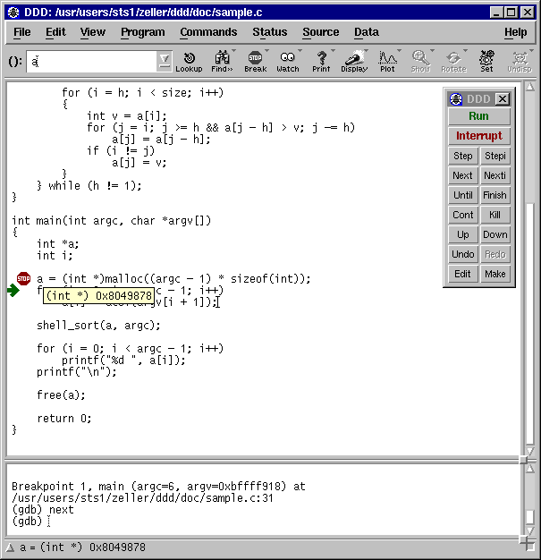
Task: Click the Up stack button
Action: point(463,234)
